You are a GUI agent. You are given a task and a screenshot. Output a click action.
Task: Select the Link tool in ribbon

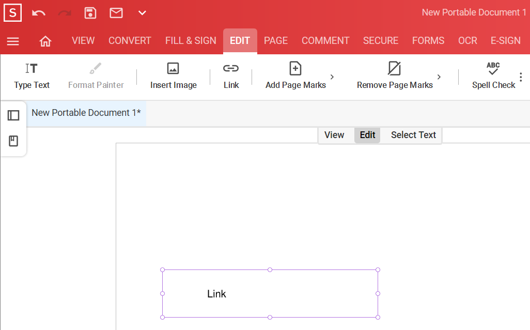point(231,76)
